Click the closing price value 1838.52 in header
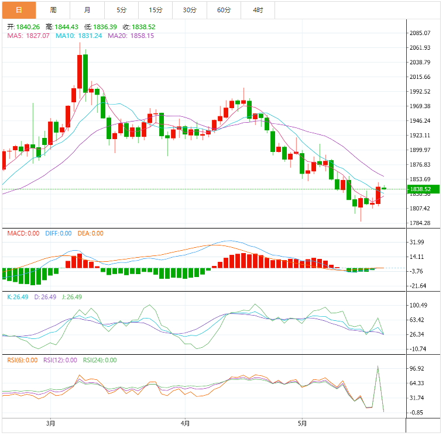The height and width of the screenshot is (436, 446). [143, 27]
